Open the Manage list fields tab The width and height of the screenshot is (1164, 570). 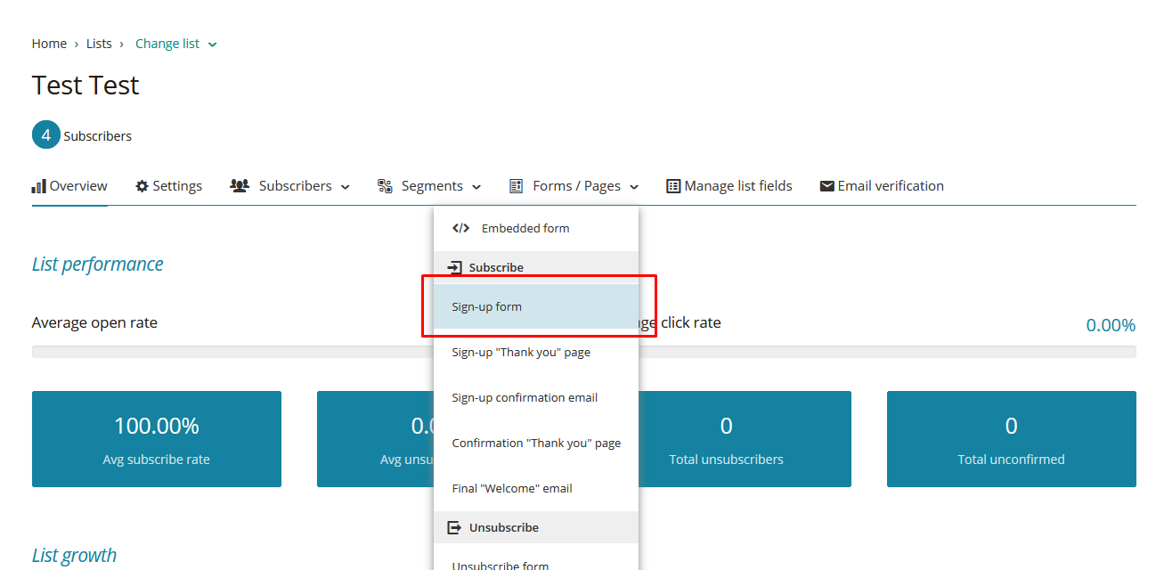(729, 186)
